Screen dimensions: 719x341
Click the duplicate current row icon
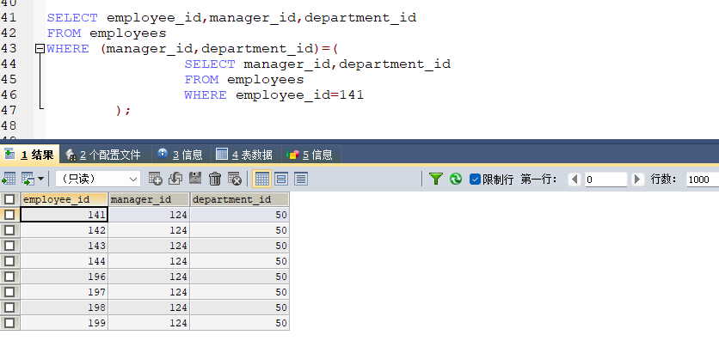175,179
